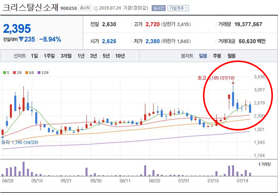Click the stock code 900250
The width and height of the screenshot is (278, 193).
click(69, 8)
